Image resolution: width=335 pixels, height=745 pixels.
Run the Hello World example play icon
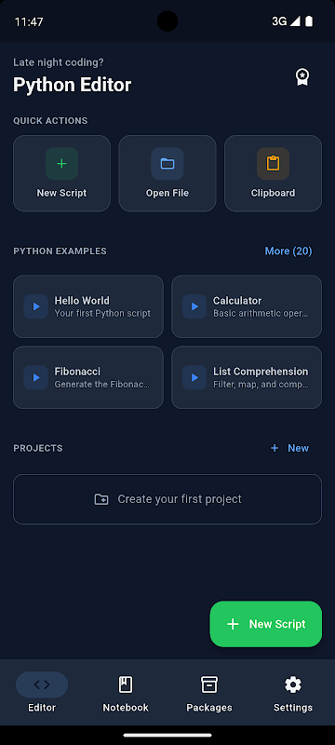(36, 306)
